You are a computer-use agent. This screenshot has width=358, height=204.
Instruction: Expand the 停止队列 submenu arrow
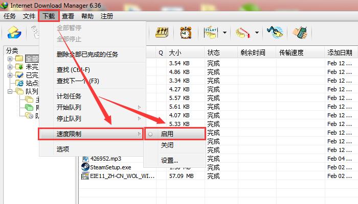click(139, 119)
